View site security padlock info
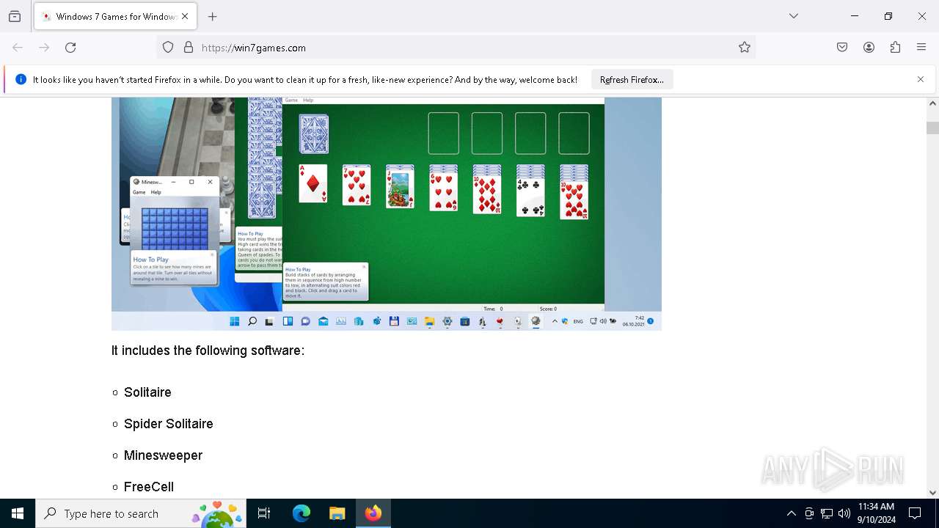 pyautogui.click(x=189, y=48)
